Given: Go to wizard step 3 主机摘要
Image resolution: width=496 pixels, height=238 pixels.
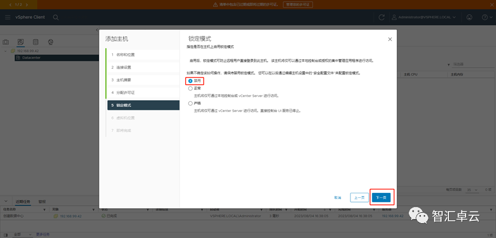Looking at the screenshot, I should click(x=143, y=80).
